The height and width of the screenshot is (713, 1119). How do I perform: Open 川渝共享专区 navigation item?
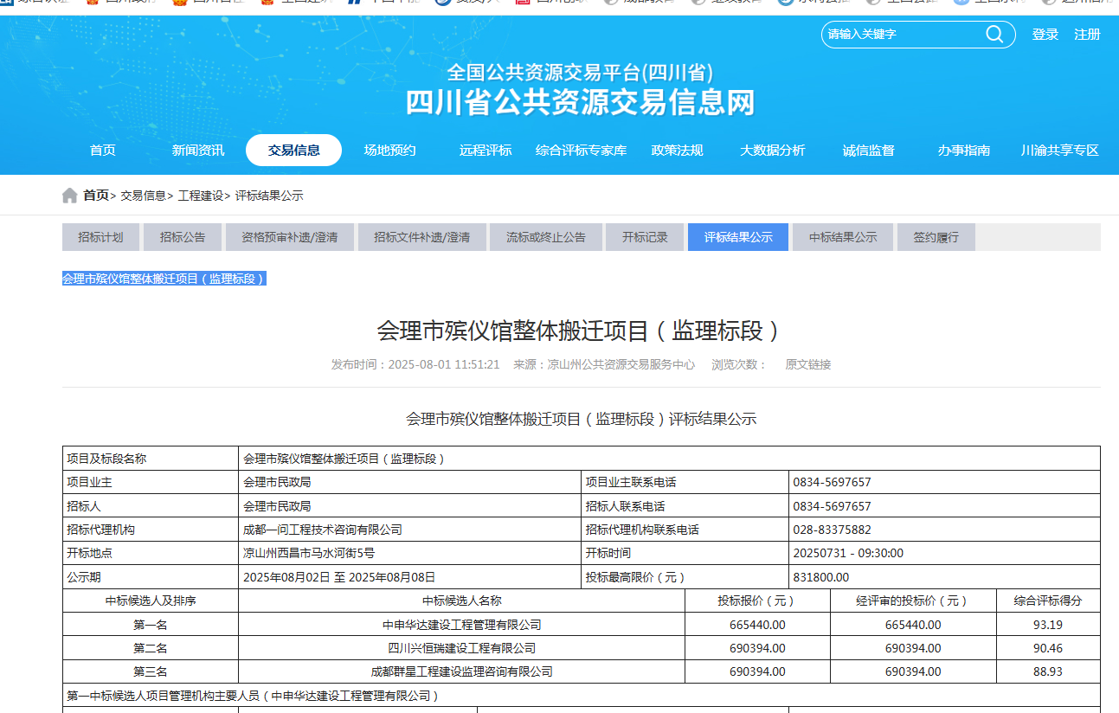(x=1059, y=151)
